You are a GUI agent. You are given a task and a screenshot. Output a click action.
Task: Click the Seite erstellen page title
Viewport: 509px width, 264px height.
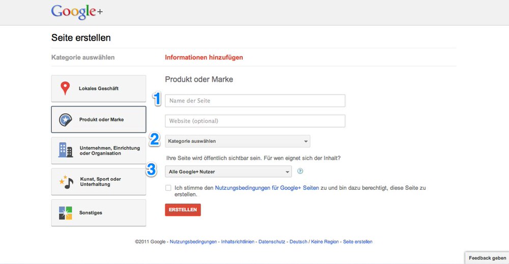[x=81, y=38]
